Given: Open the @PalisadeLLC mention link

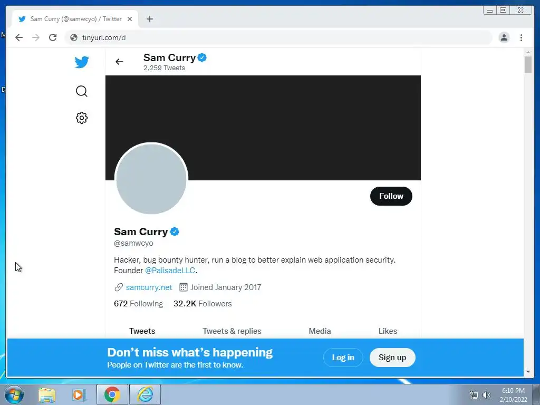Looking at the screenshot, I should [x=170, y=271].
